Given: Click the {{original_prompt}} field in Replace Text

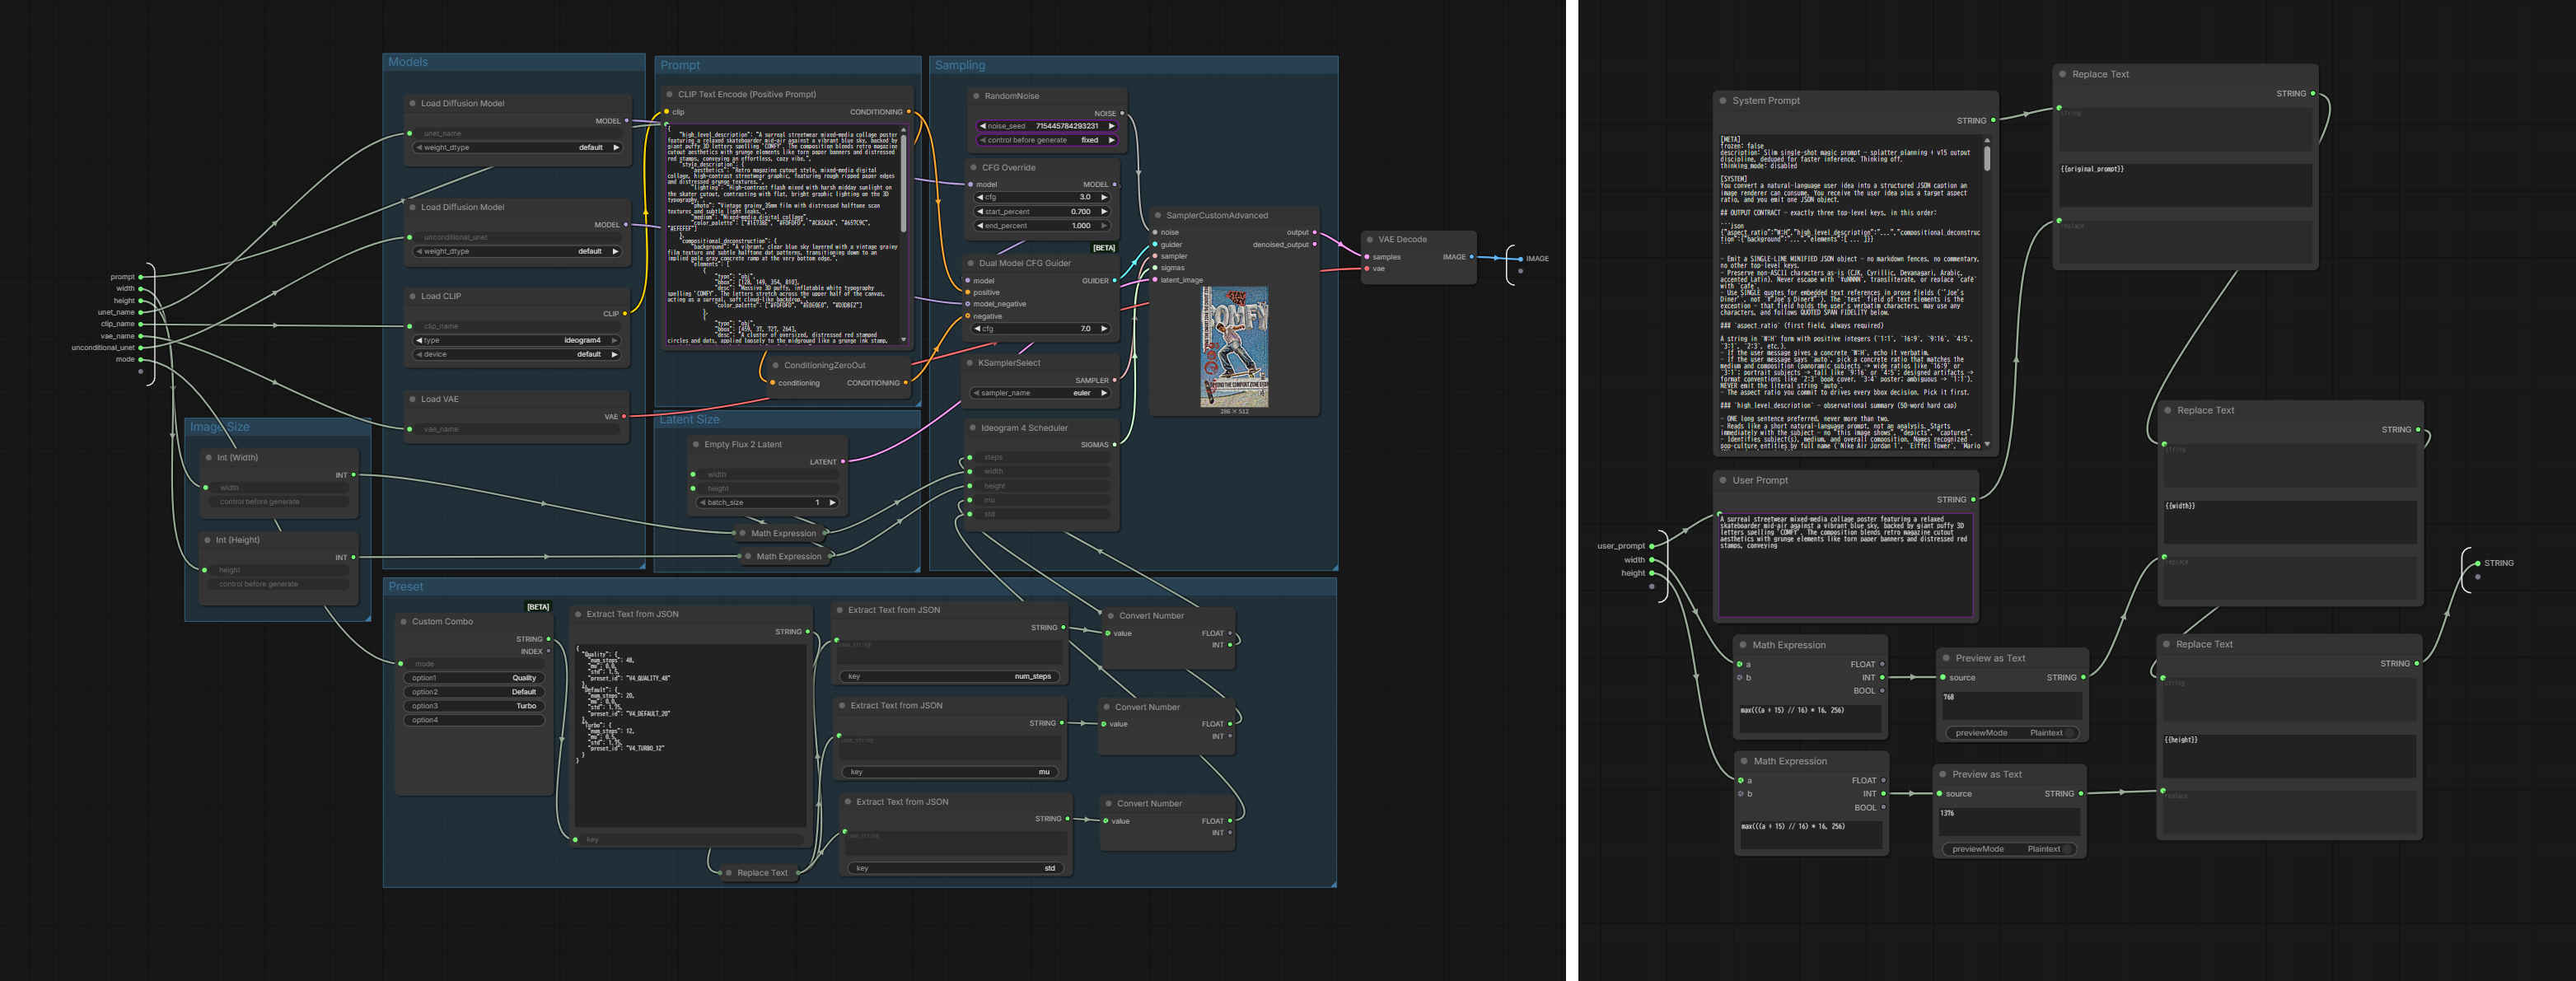Looking at the screenshot, I should (2185, 185).
